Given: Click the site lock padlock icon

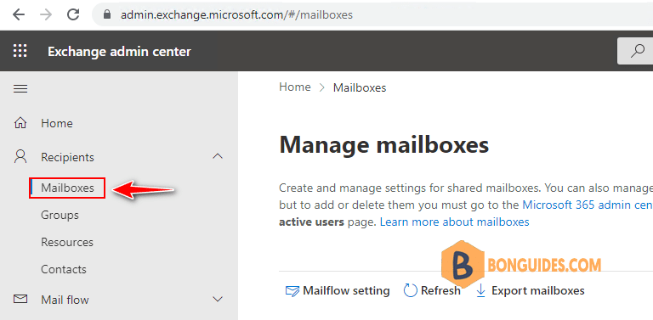Looking at the screenshot, I should (x=107, y=15).
